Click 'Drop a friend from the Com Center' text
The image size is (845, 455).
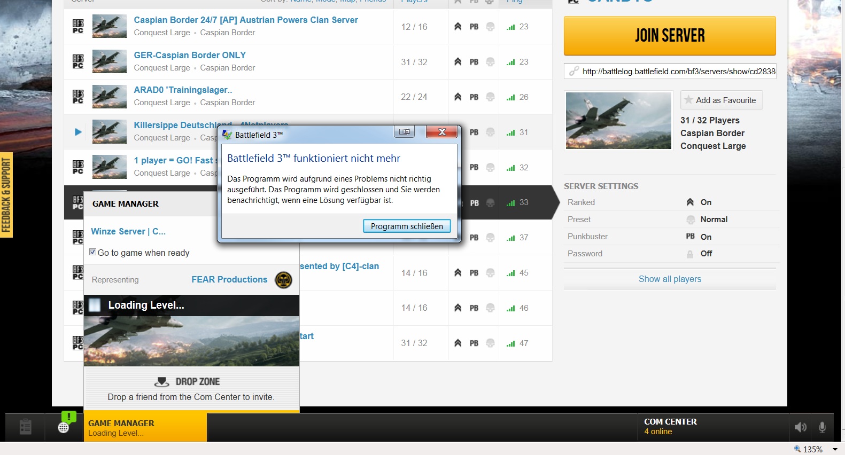point(191,397)
